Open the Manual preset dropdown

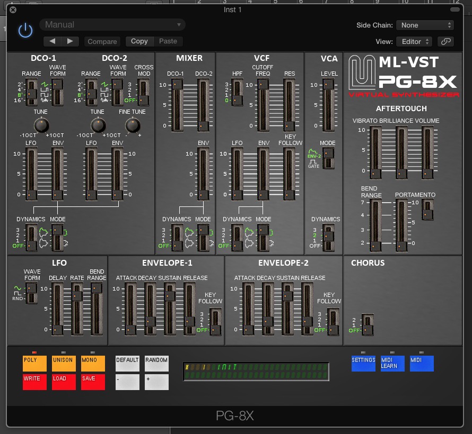point(112,25)
